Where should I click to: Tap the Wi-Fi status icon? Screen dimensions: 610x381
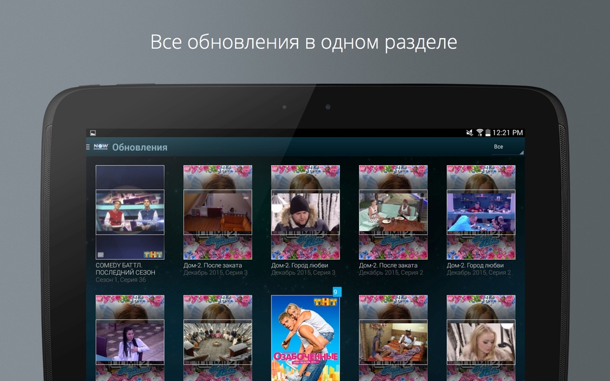pyautogui.click(x=480, y=133)
